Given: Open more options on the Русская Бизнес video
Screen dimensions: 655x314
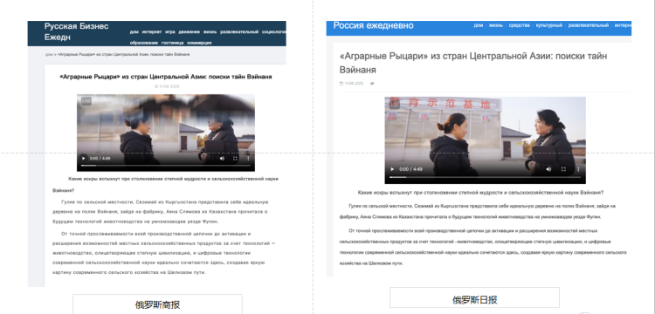Looking at the screenshot, I should (x=248, y=159).
